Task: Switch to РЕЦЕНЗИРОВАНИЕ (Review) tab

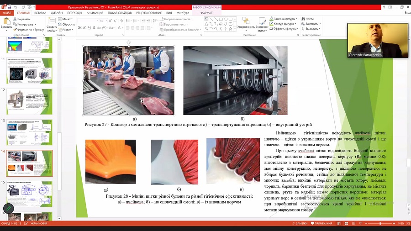Action: click(148, 13)
